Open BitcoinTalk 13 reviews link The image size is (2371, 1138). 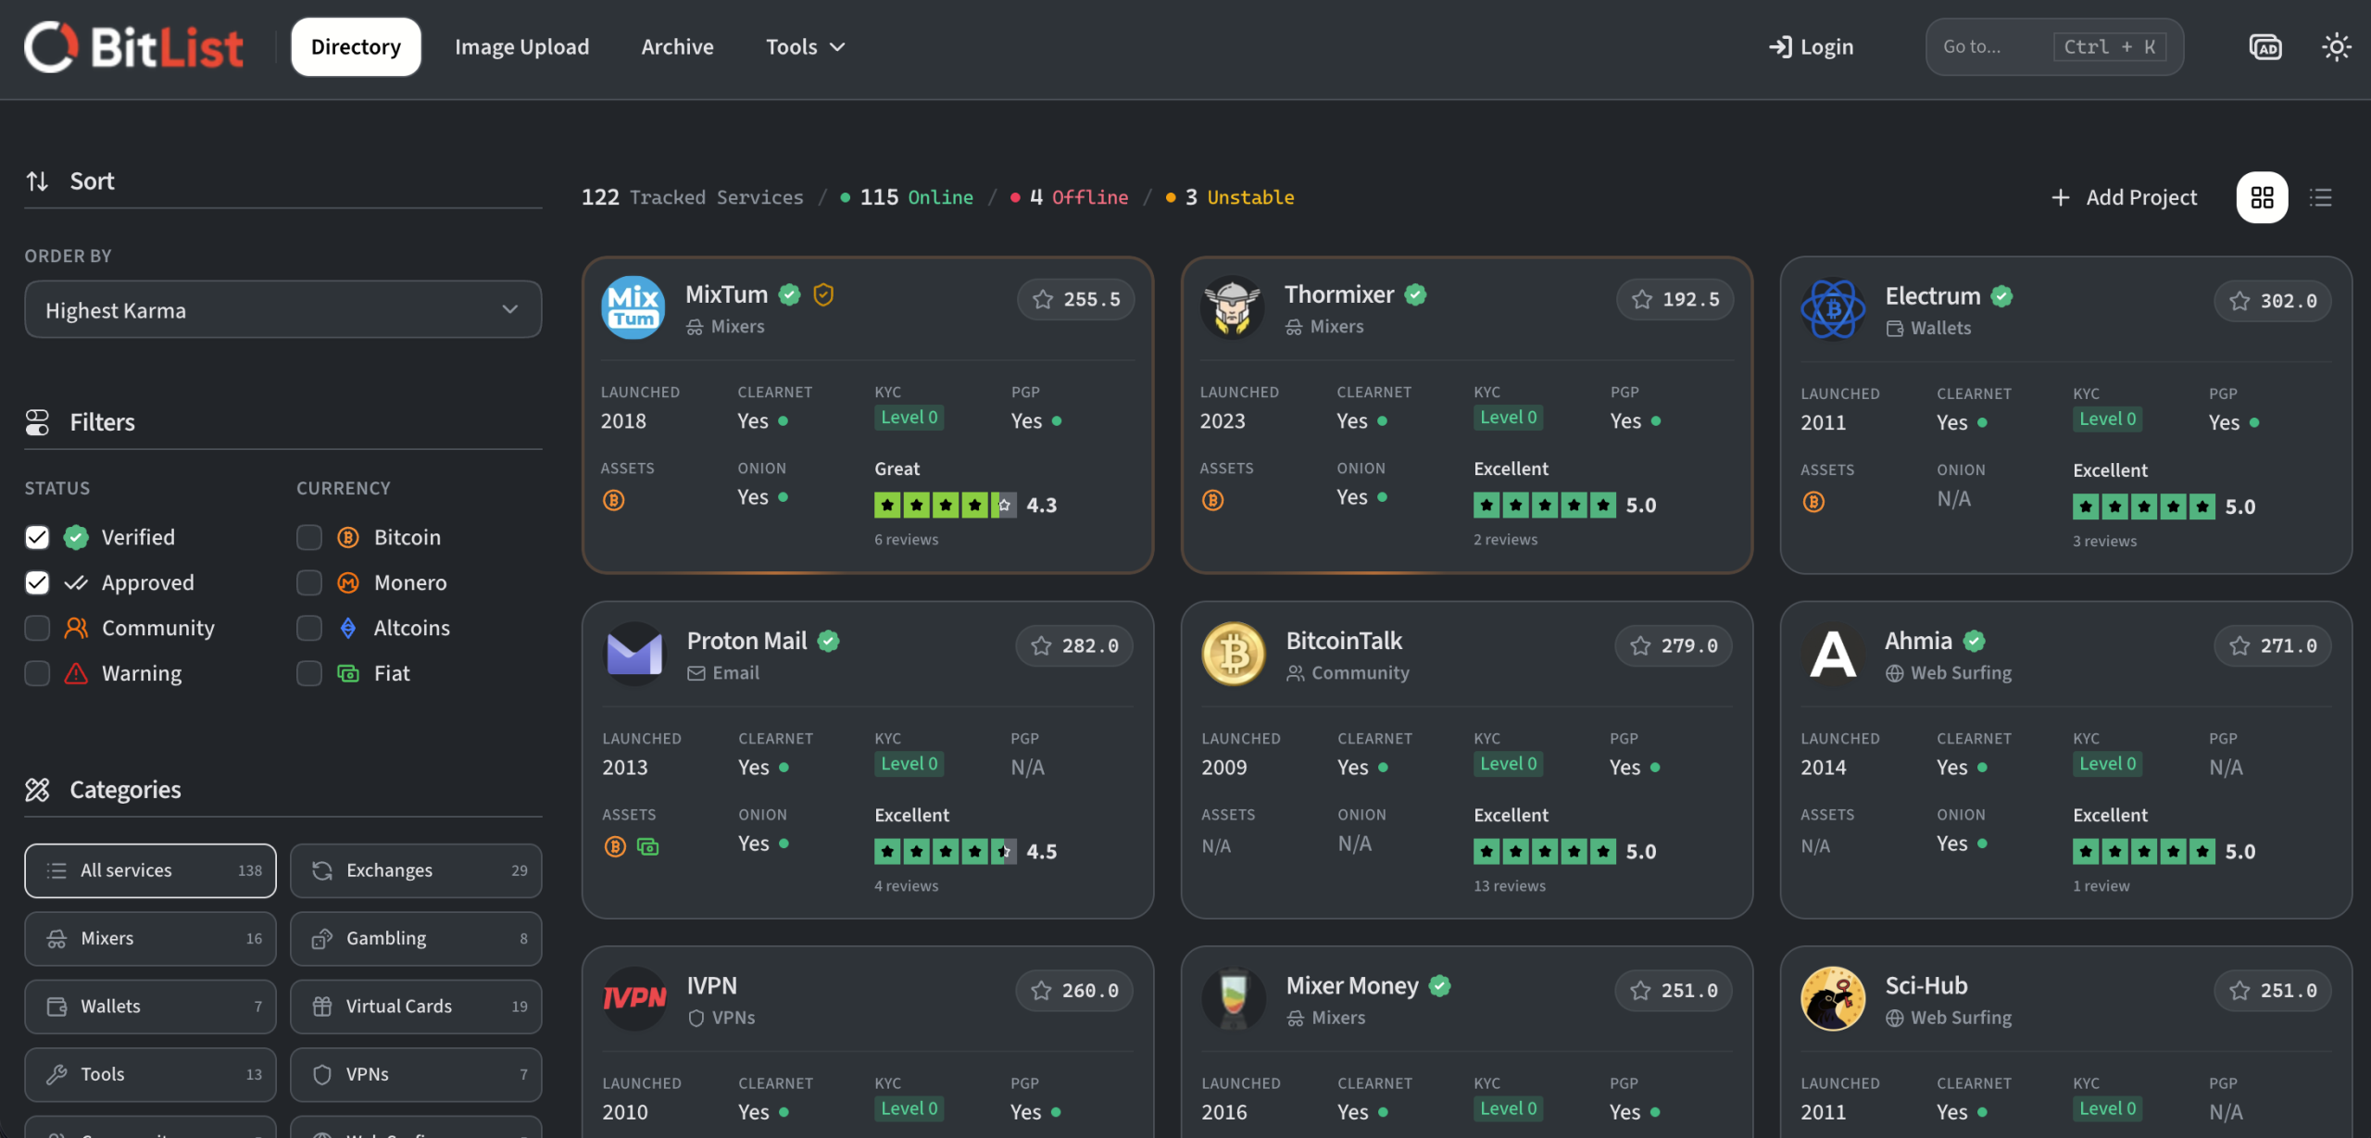(1510, 886)
